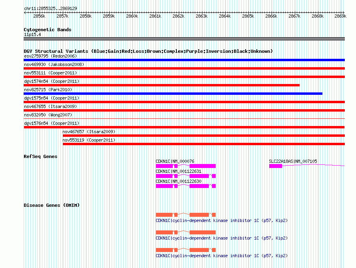Open the nsv832050 (Wong2007) variant label
The image size is (356, 268).
point(48,115)
